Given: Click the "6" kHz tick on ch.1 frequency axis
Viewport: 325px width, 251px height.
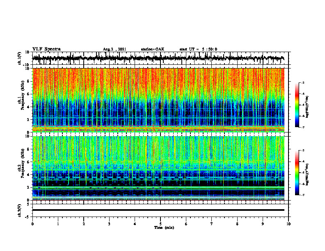Looking at the screenshot, I should pos(28,94).
